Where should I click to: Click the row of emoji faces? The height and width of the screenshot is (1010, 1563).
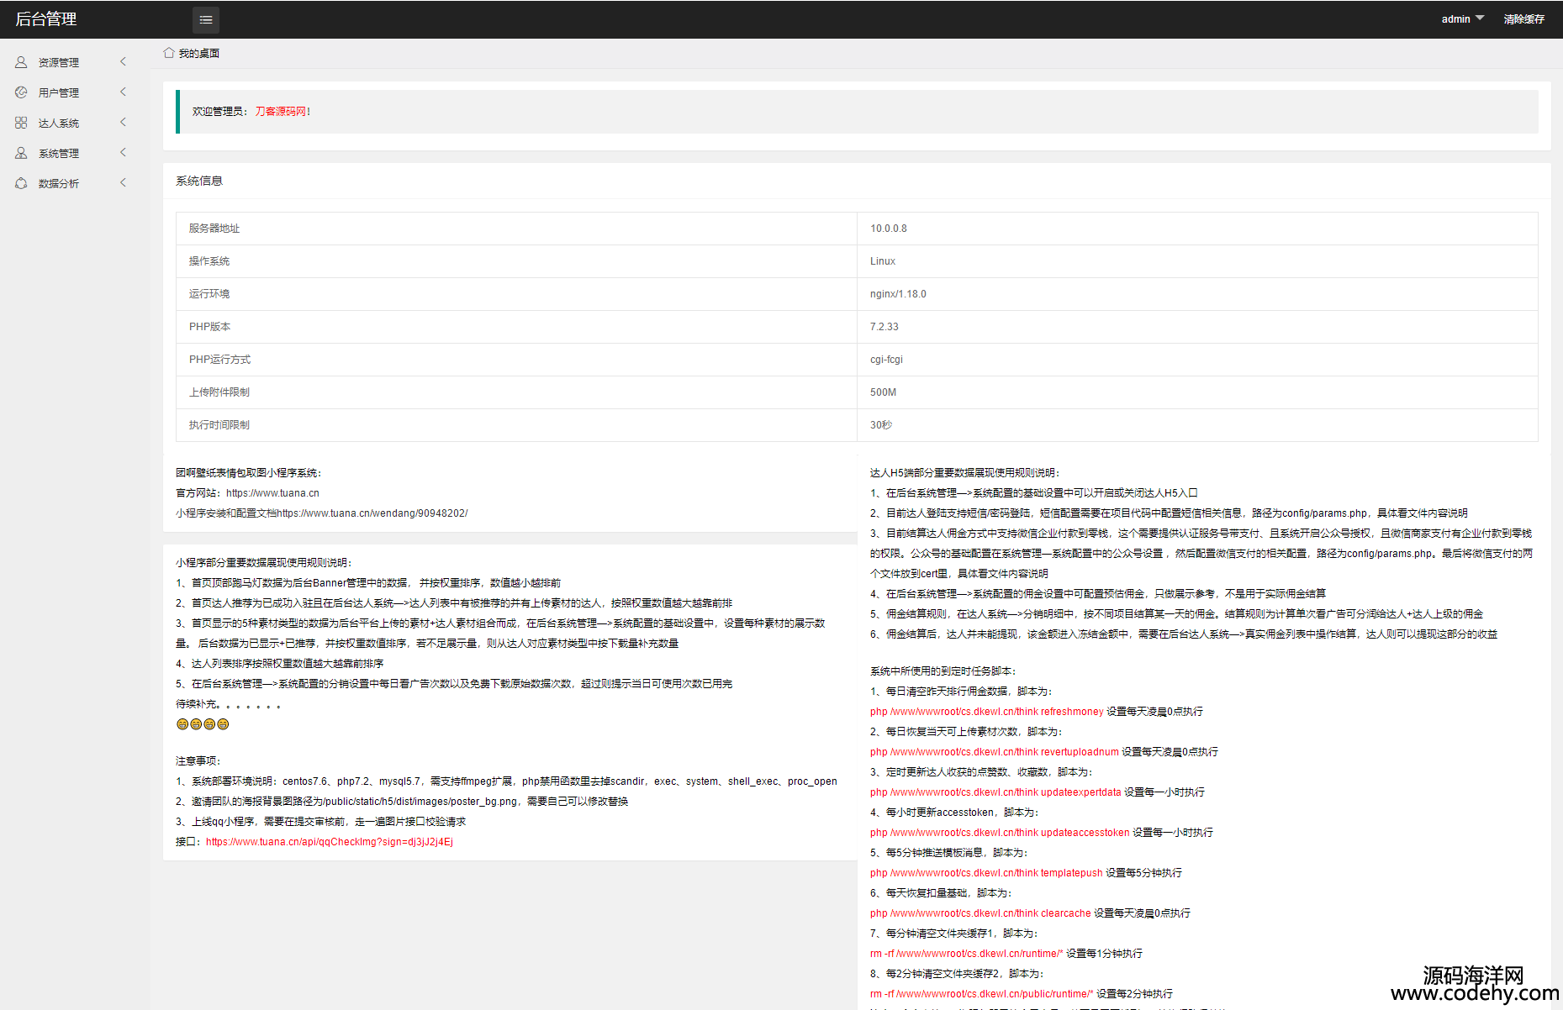[203, 724]
